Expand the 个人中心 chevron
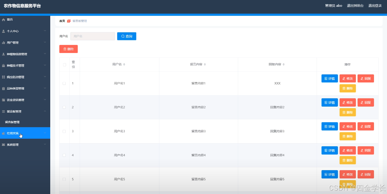Viewport: 387px width, 194px height. pyautogui.click(x=45, y=31)
